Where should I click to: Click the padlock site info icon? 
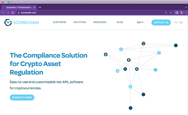pos(19,13)
